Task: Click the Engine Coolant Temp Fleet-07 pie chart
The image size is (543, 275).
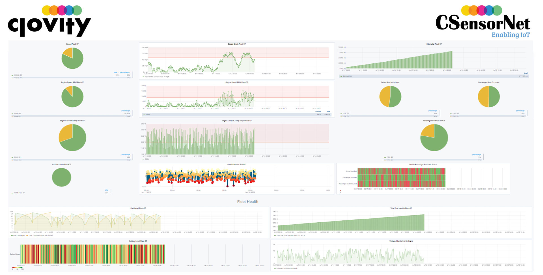Action: [x=72, y=137]
